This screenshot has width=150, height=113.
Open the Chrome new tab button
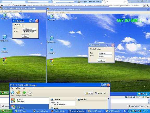(x=129, y=2)
